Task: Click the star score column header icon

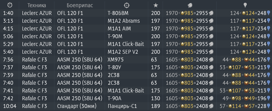Action: tap(156, 5)
